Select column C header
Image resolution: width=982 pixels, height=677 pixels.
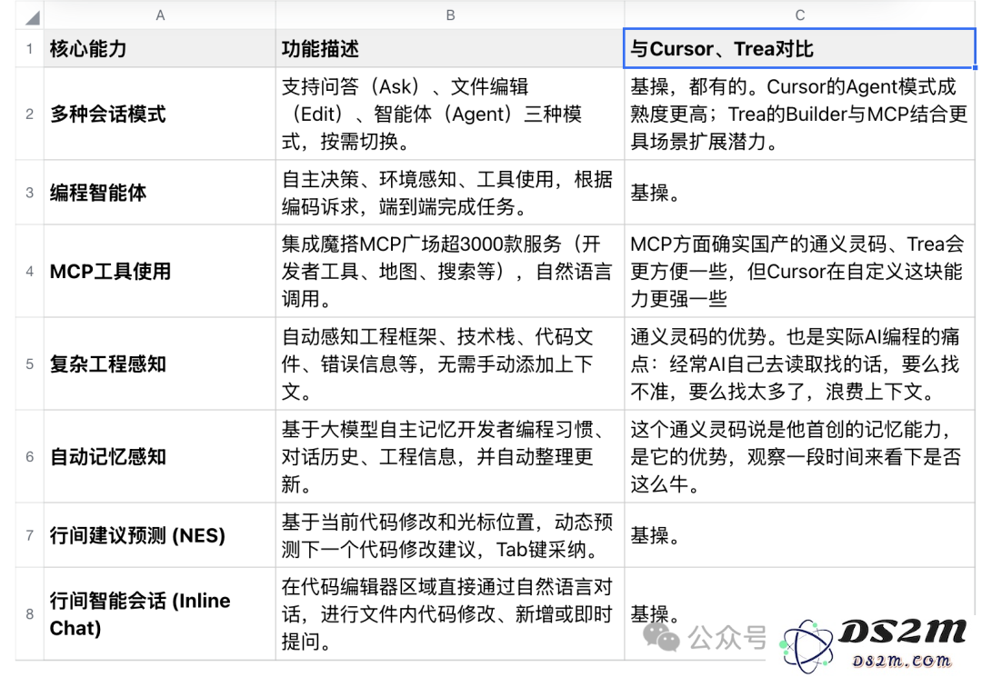tap(799, 15)
